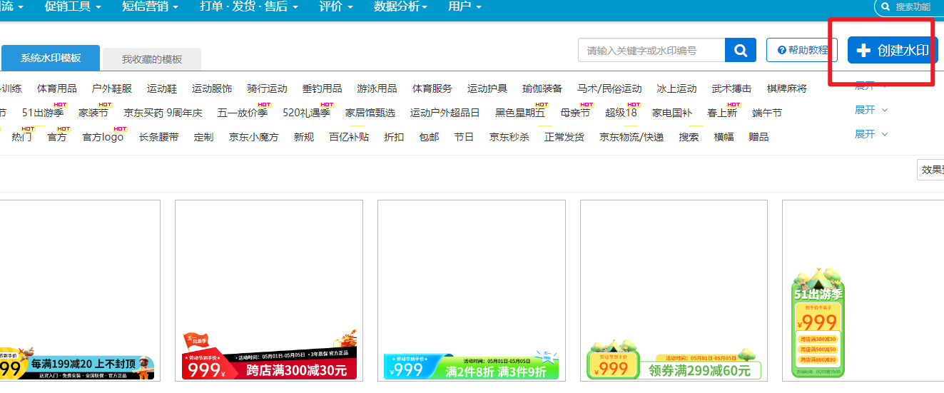Open the 用户 menu in the top bar
Viewport: 944px width, 393px height.
(465, 6)
